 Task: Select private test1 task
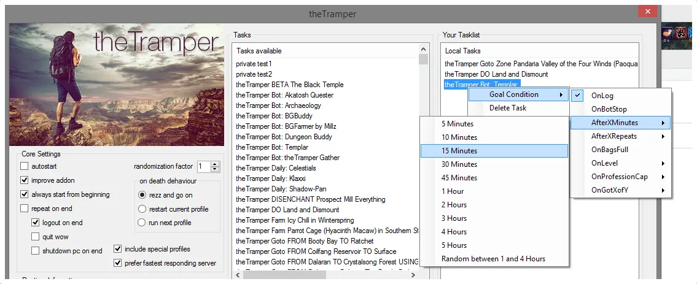[x=254, y=64]
